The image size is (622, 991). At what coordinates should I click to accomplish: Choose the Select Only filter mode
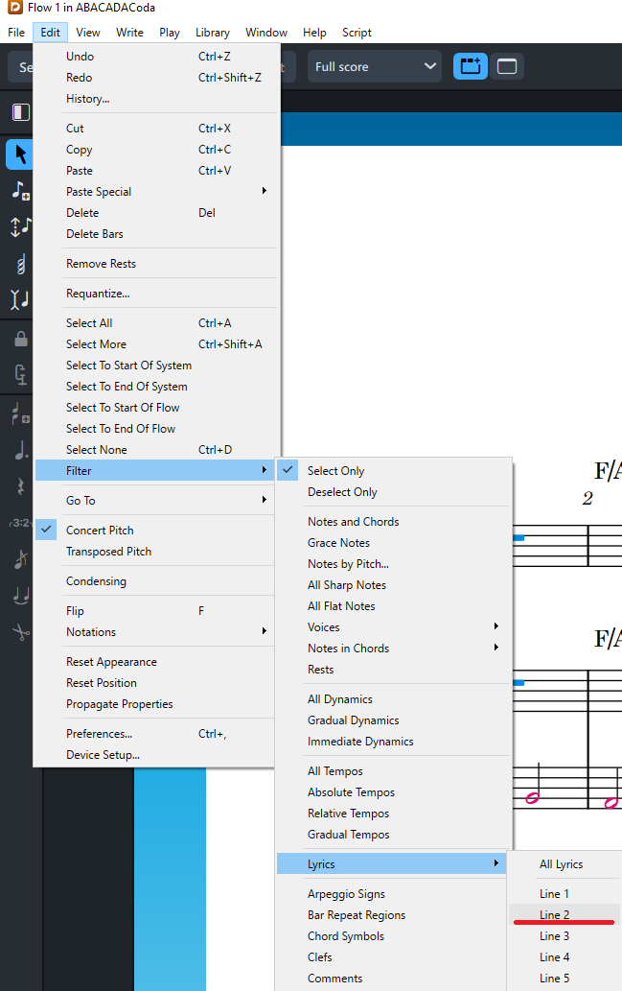coord(335,471)
